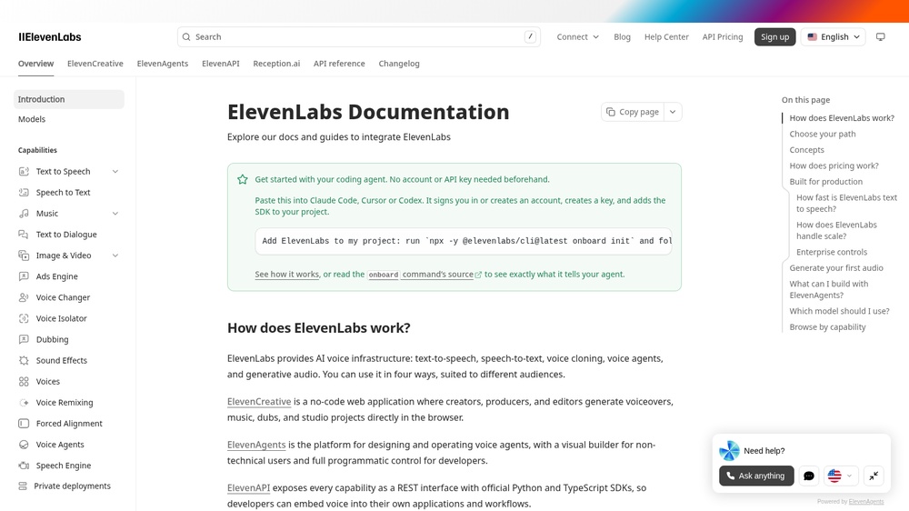
Task: Collapse the Need help widget
Action: [x=874, y=476]
